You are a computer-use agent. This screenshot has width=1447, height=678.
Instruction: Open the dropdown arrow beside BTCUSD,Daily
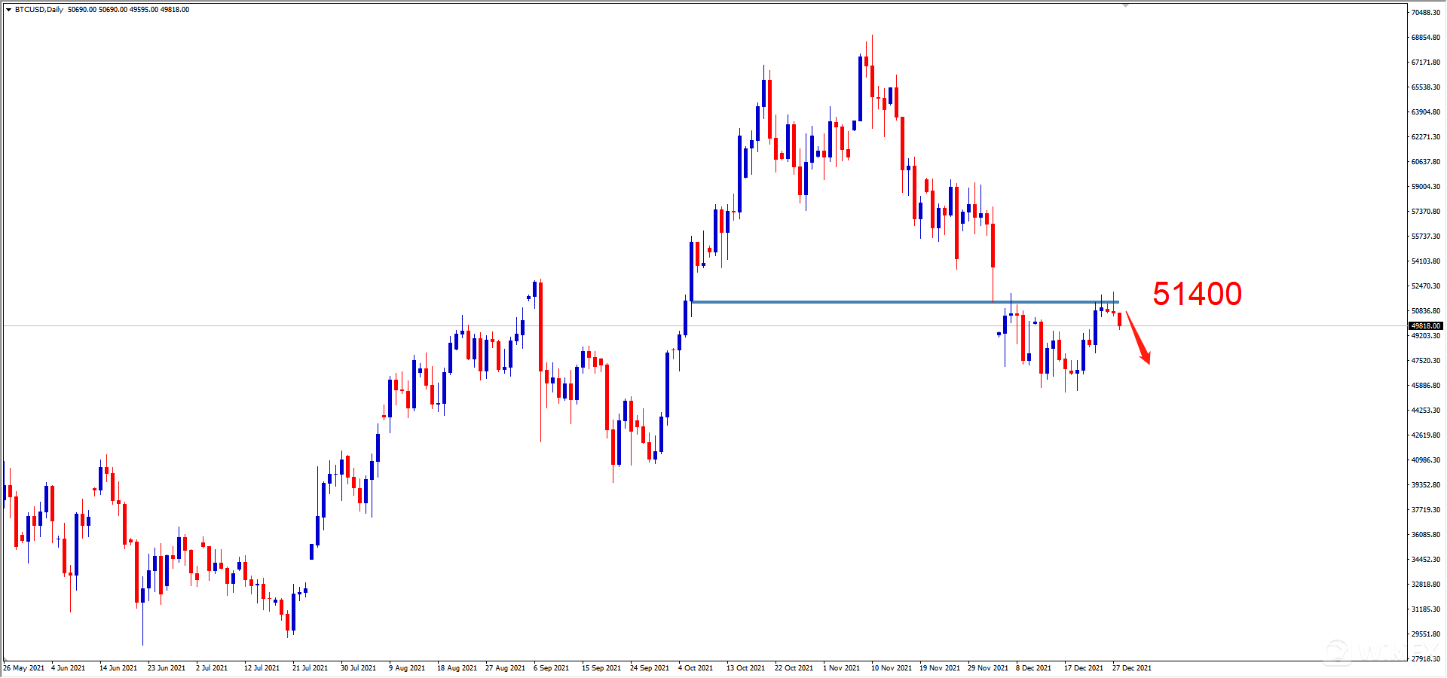(x=8, y=10)
